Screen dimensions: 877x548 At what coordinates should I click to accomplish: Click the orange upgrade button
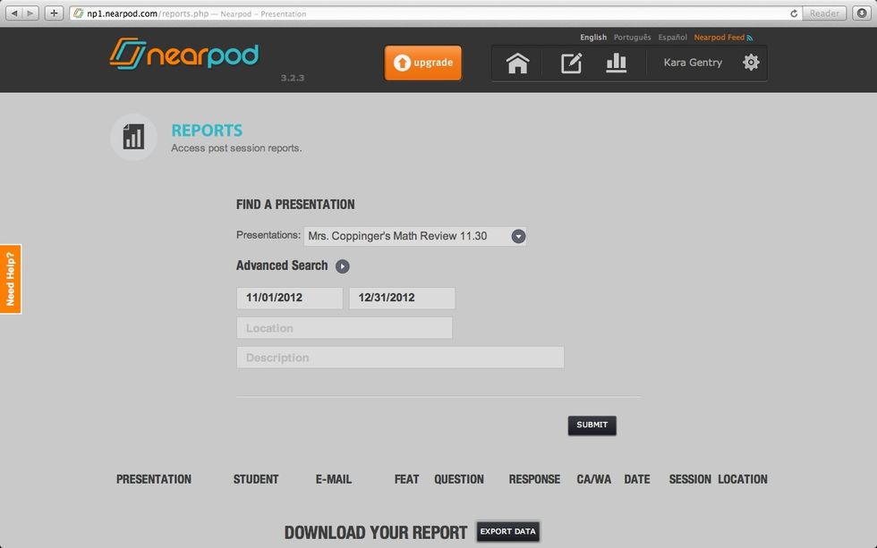(x=422, y=63)
